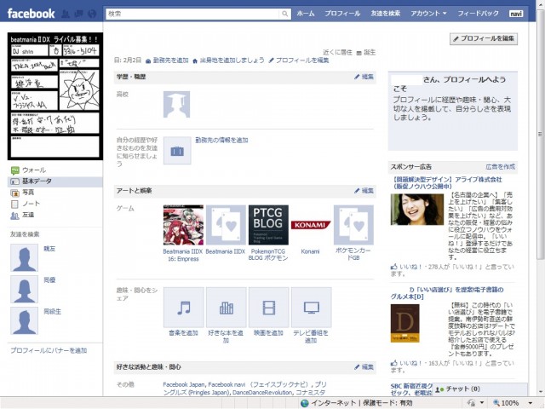The height and width of the screenshot is (409, 545).
Task: Open the Facebook Japan link
Action: pos(184,384)
